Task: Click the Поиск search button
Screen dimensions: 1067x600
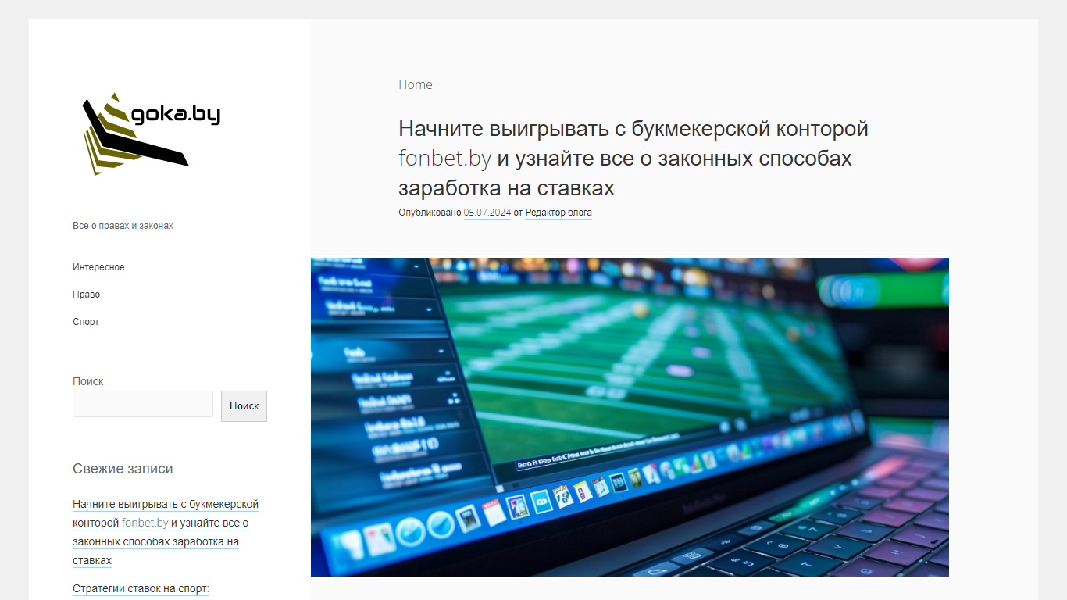Action: (x=244, y=406)
